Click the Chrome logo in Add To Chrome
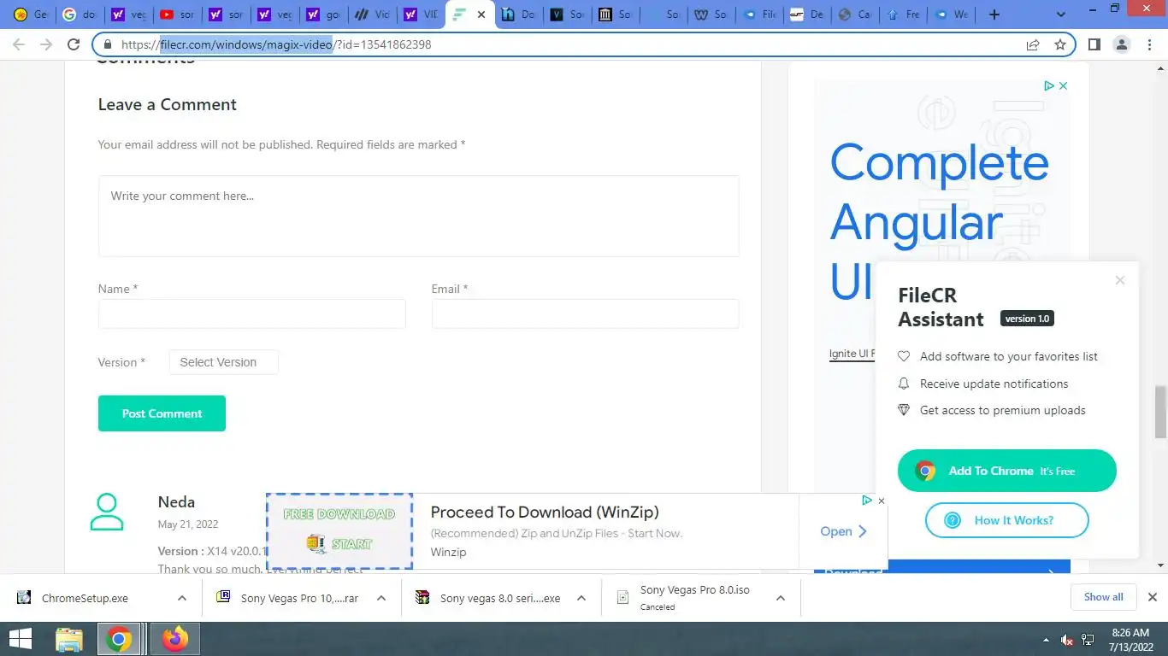 click(x=925, y=471)
